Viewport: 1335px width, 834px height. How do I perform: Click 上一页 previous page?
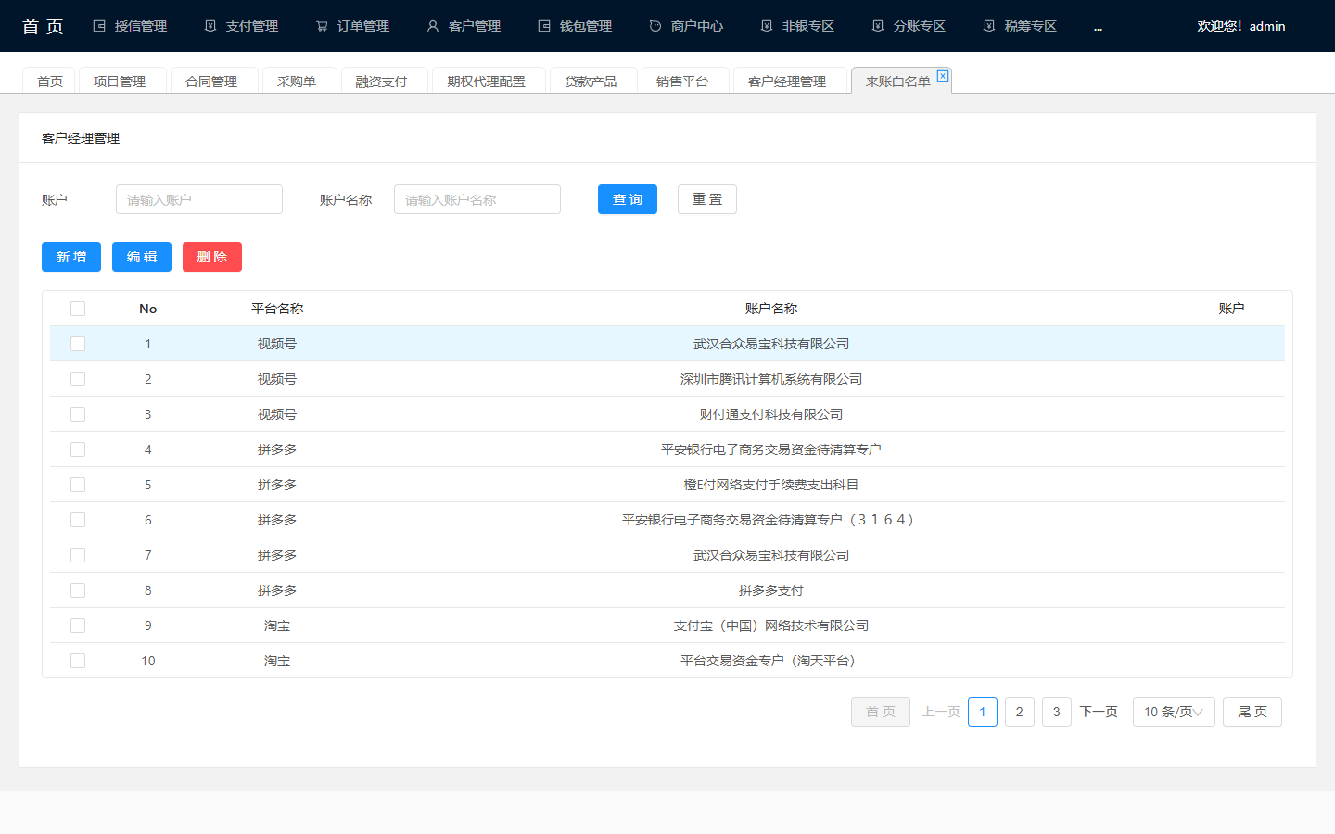coord(941,712)
